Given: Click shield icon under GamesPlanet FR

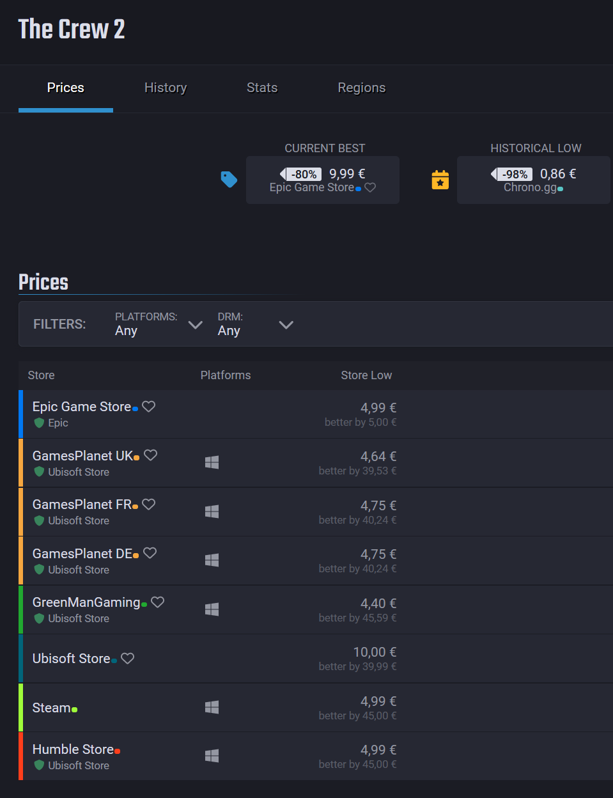Looking at the screenshot, I should (x=39, y=520).
